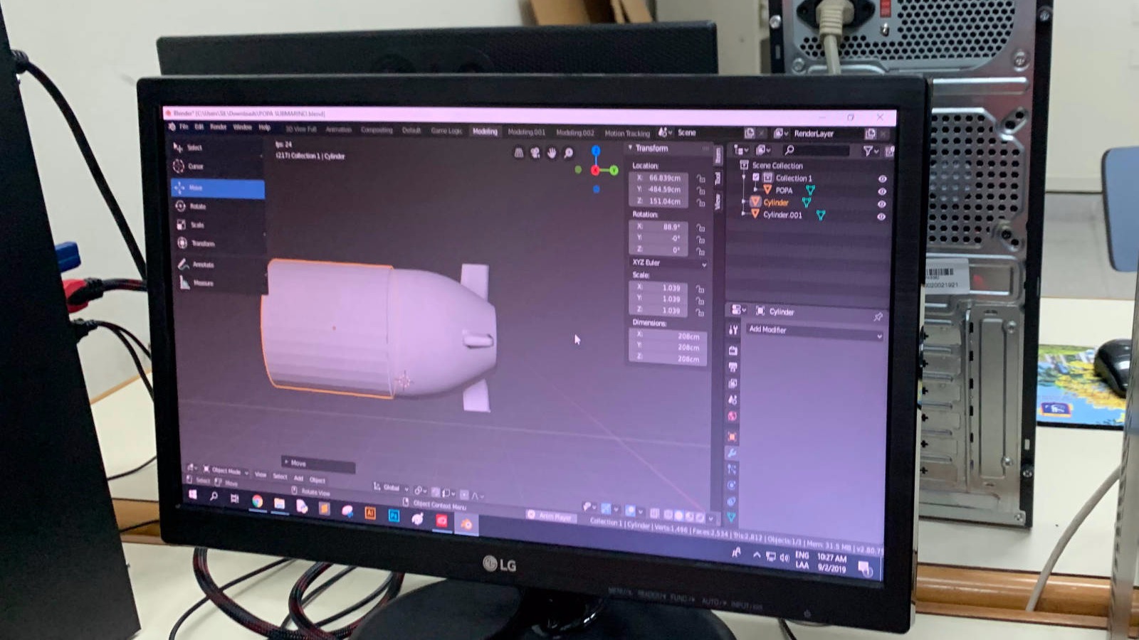Screen dimensions: 1139x640
Task: Hide Collection 1 with eye icon
Action: coord(882,179)
